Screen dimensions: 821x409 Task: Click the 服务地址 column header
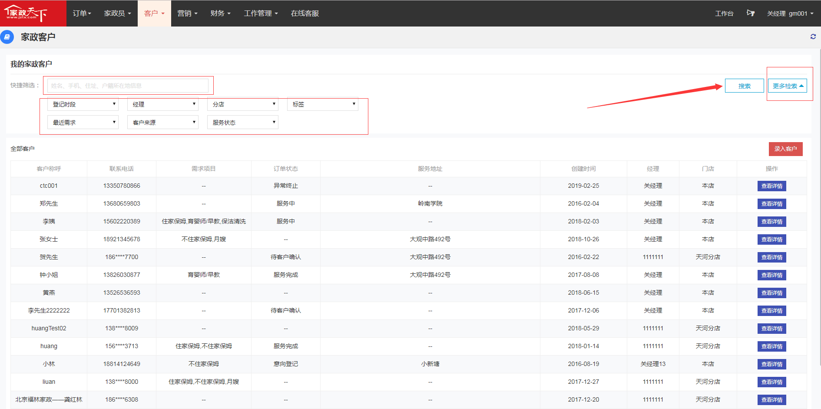pos(430,169)
